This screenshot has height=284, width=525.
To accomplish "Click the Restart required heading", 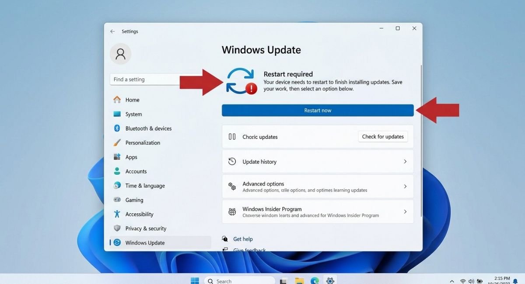I will tap(288, 74).
